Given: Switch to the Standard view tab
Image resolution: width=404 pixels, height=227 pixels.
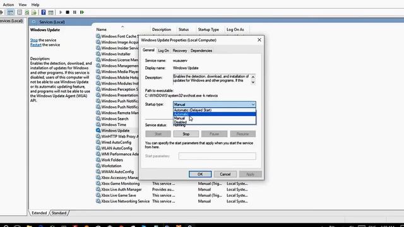Looking at the screenshot, I should 59,213.
